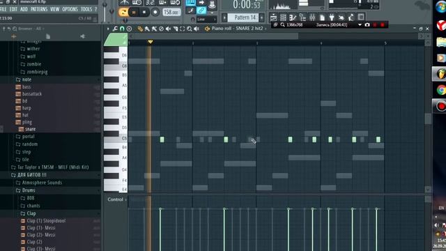446x251 pixels.
Task: Stop playback in transport panel
Action: click(144, 13)
